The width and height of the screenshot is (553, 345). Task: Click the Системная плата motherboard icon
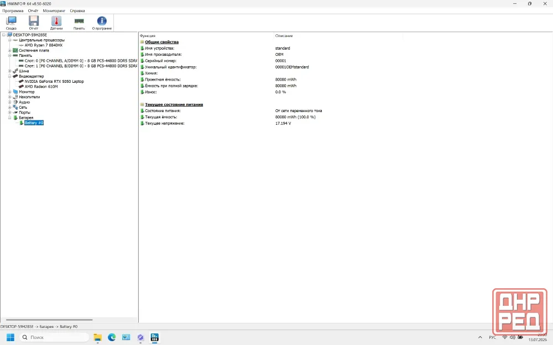(15, 50)
